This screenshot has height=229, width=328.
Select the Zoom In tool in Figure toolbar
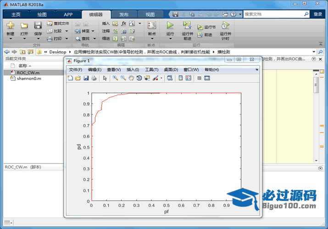pyautogui.click(x=115, y=78)
